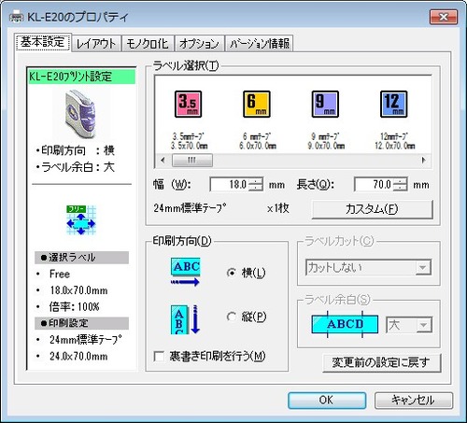467x423 pixels.
Task: Click the 9 mmﾃｰﾌﾟ 9.0x70.0mm caption
Action: coord(326,141)
